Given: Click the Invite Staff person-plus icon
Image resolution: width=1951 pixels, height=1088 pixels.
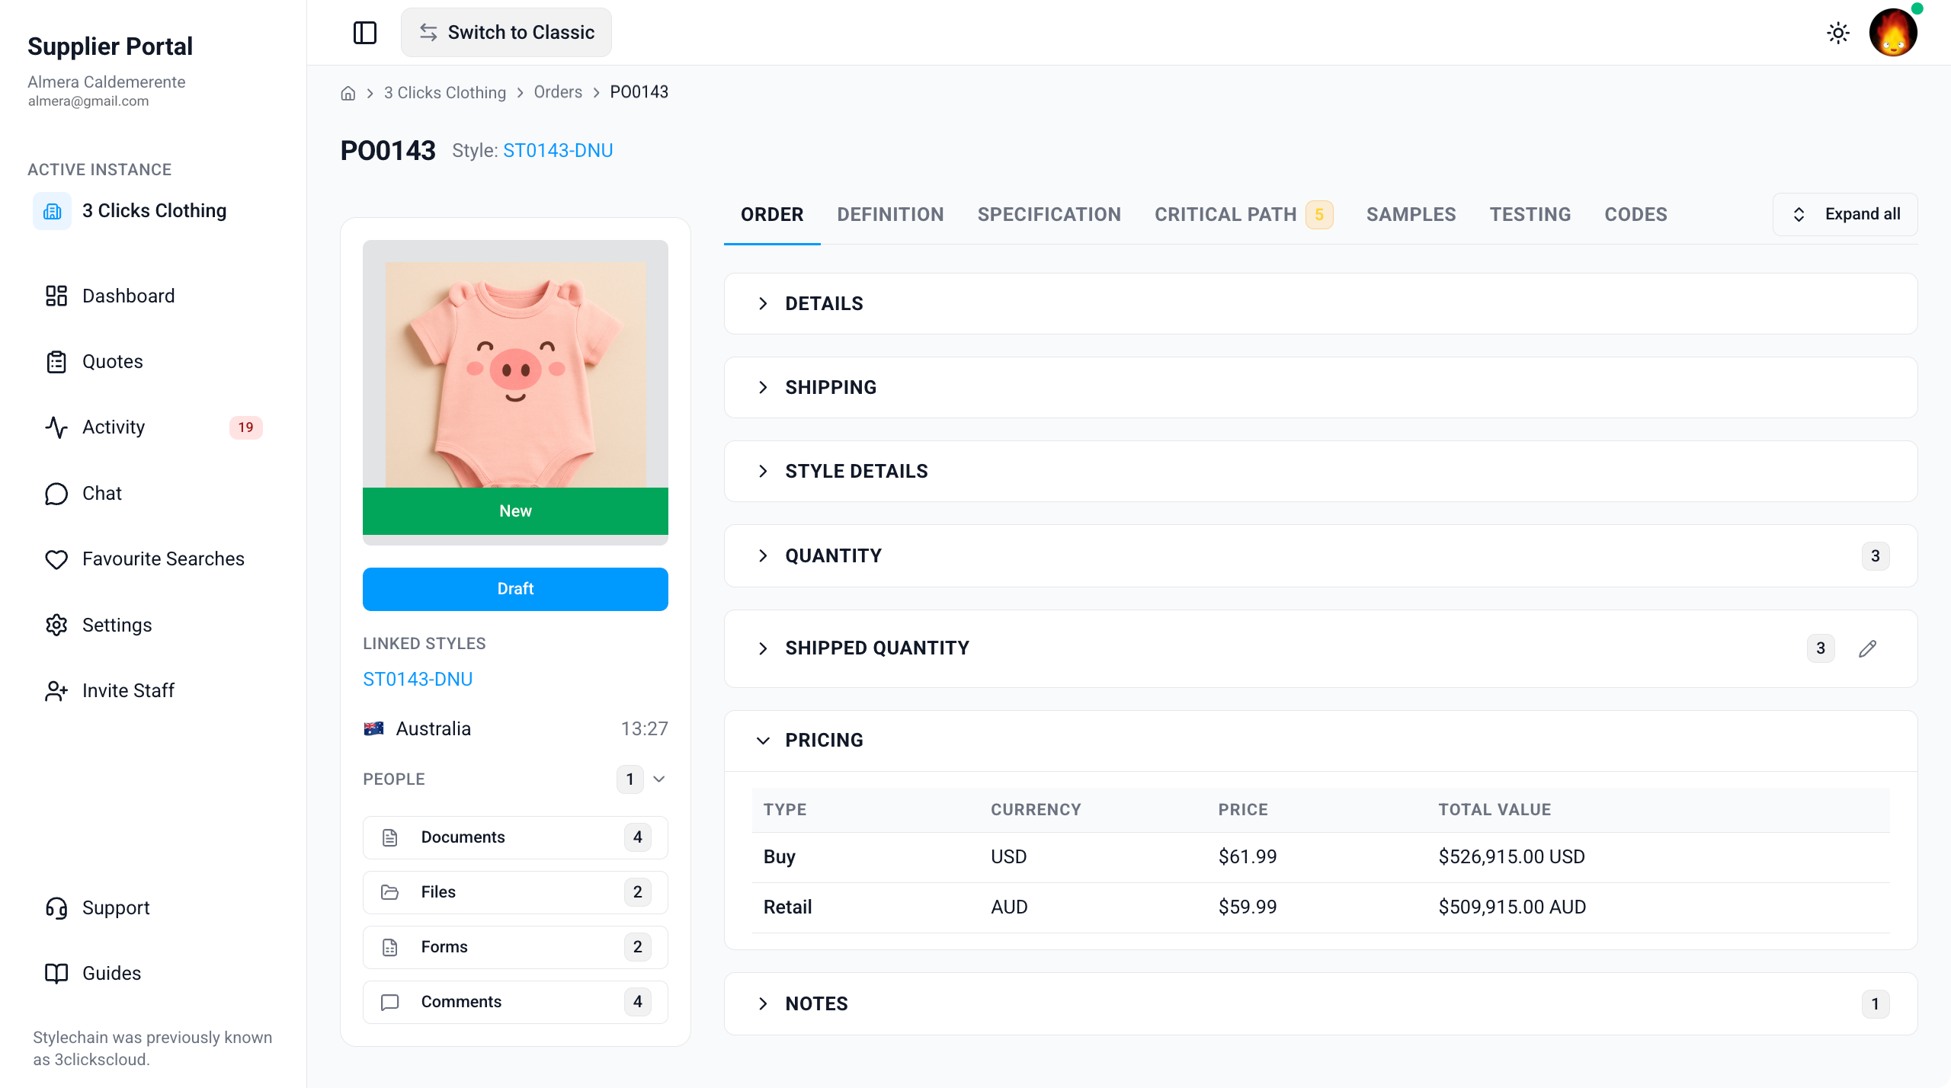Looking at the screenshot, I should click(56, 691).
